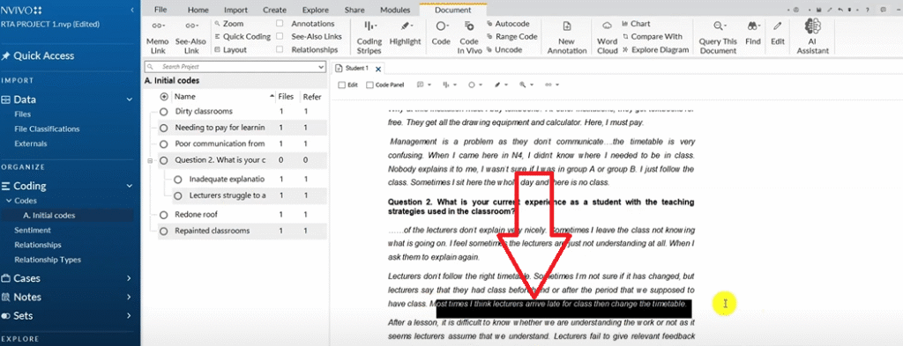Select Compare With
This screenshot has width=903, height=346.
pos(652,36)
